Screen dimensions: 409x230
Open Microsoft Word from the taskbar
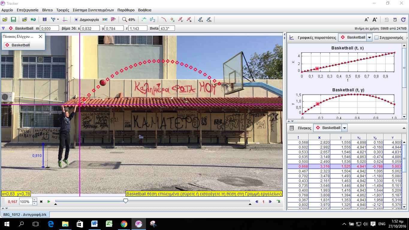coord(94,224)
